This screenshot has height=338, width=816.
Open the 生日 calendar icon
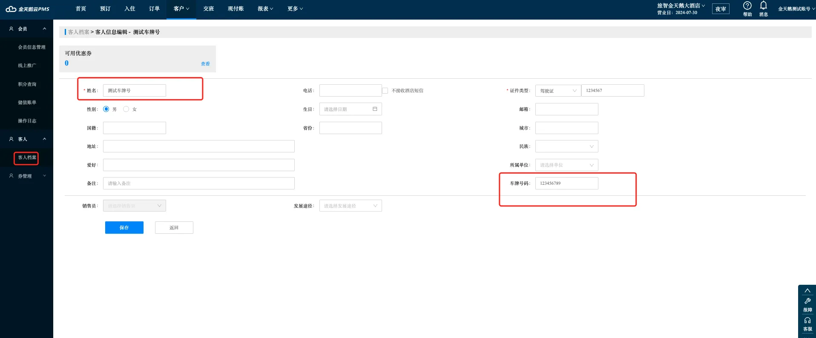[x=375, y=109]
